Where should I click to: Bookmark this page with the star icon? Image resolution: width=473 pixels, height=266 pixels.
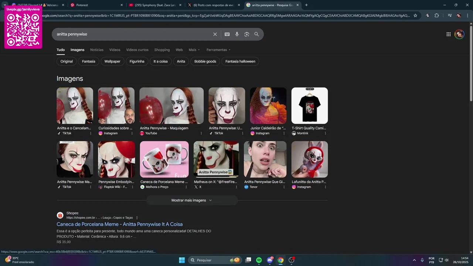(x=415, y=16)
